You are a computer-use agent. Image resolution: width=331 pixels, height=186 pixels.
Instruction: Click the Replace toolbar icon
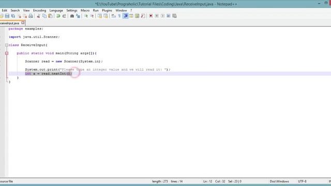click(78, 16)
